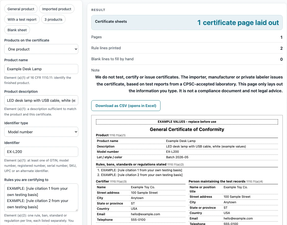
Task: Select the 'Certificate sheets' label
Action: coord(111,21)
